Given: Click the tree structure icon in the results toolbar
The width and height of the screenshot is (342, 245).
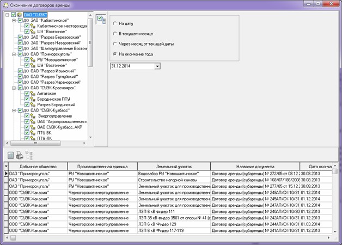Looking at the screenshot, I should pos(29,155).
